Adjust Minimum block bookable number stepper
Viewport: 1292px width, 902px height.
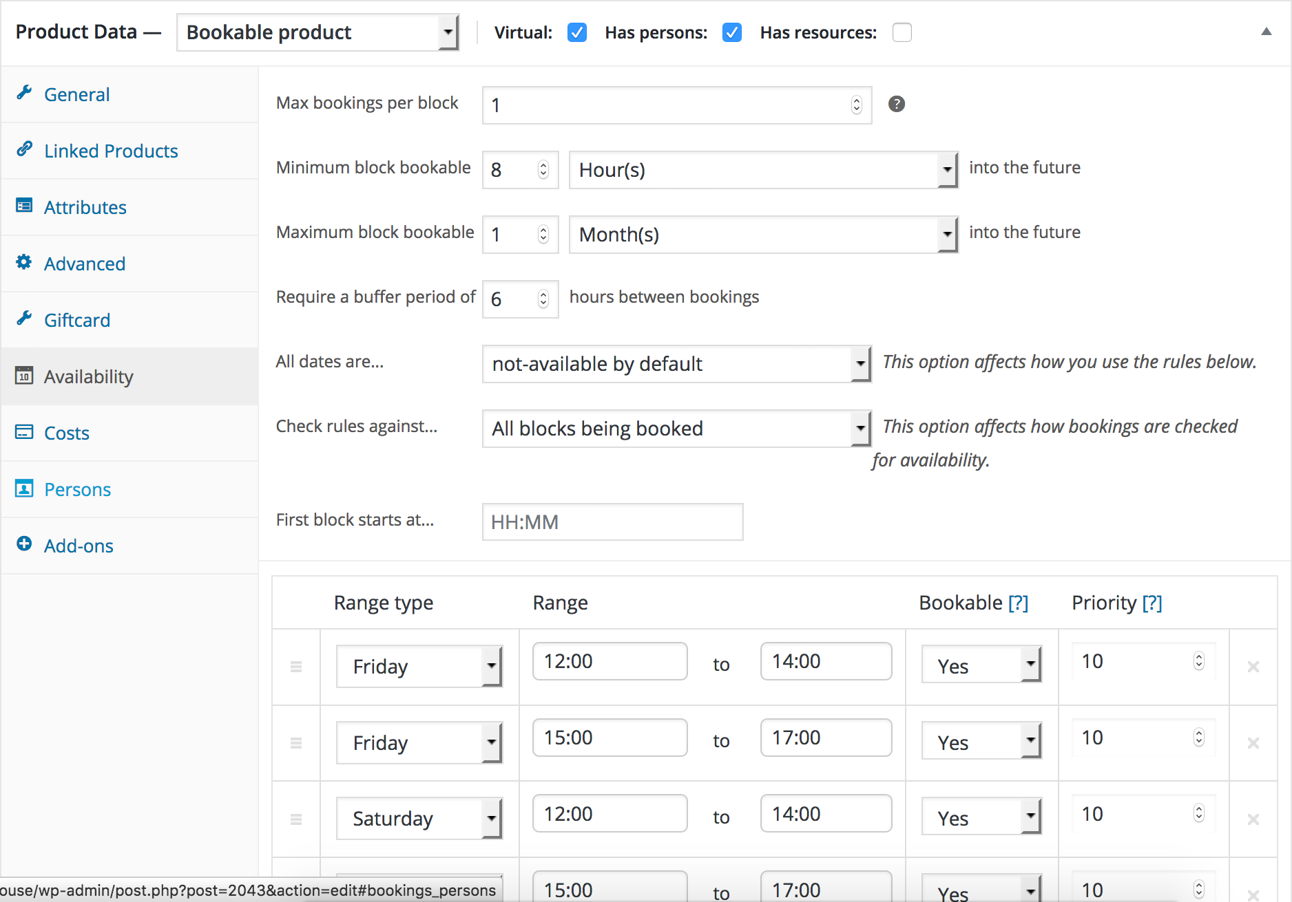543,169
